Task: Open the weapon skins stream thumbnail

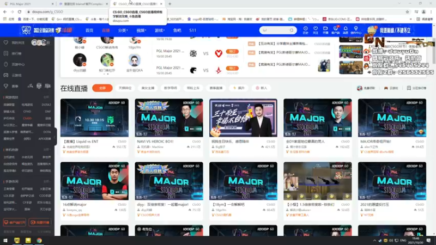Action: click(318, 181)
